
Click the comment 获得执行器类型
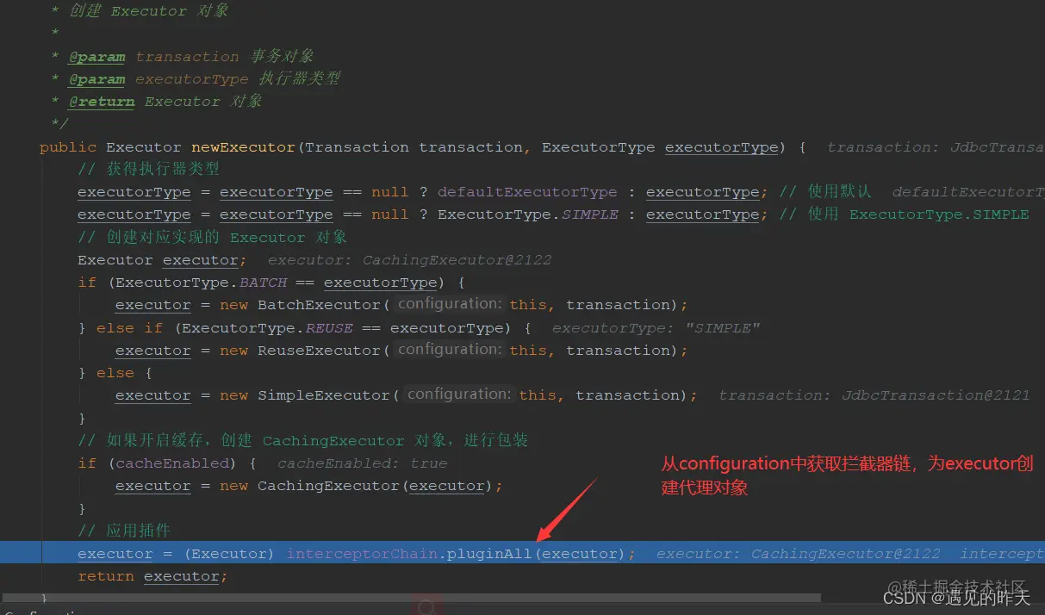(148, 170)
